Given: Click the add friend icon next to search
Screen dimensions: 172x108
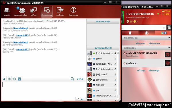Looking at the screenshot, I should (x=169, y=28).
